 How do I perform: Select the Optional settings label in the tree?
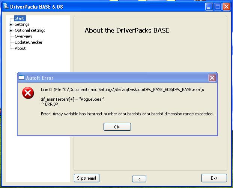click(30, 30)
